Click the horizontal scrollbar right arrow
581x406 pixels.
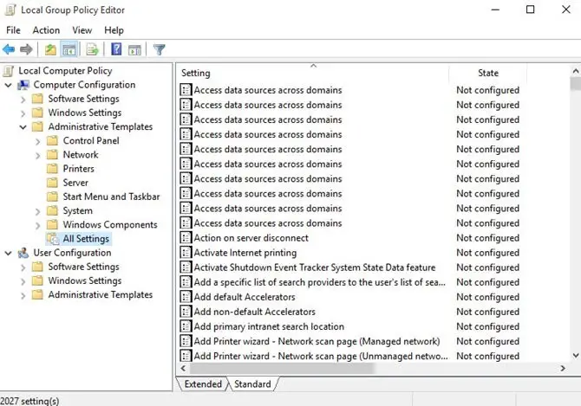(563, 368)
